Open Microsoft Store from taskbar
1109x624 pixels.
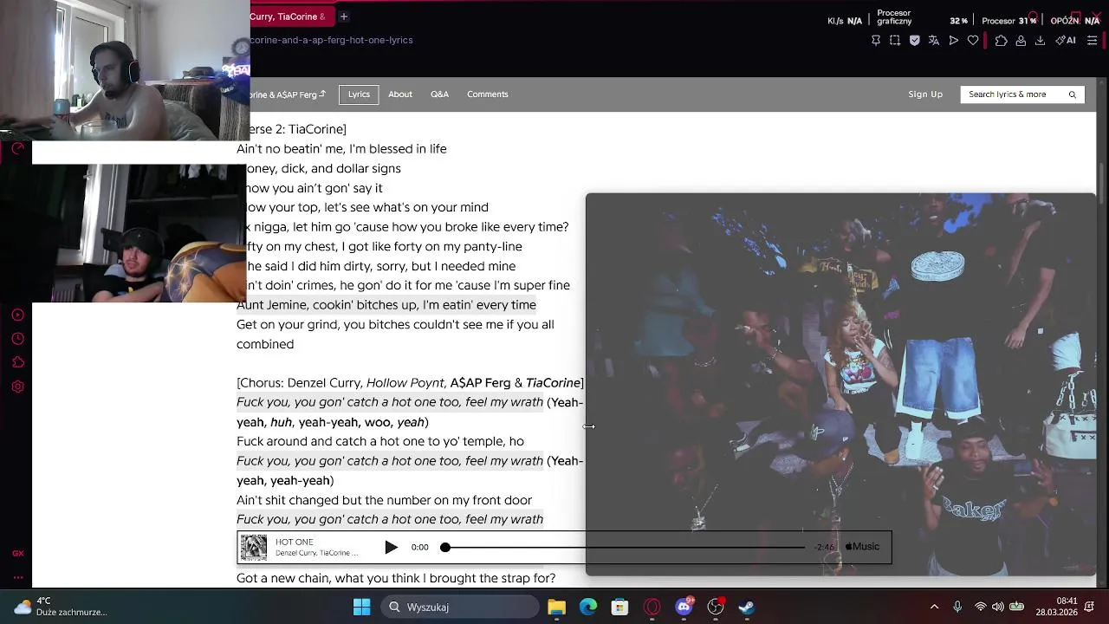[x=619, y=607]
